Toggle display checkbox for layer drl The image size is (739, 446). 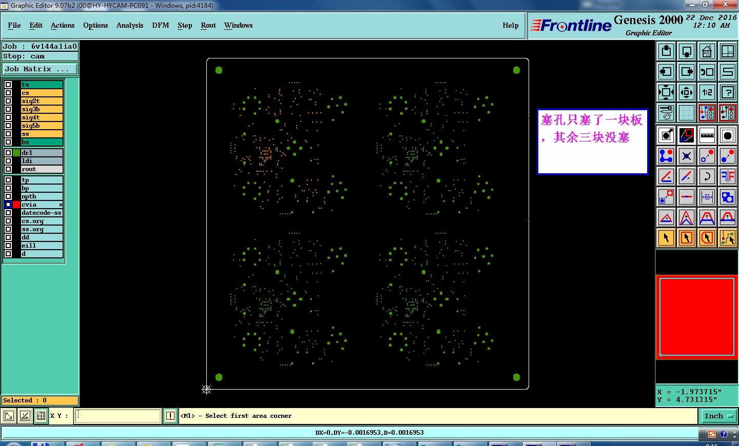tap(8, 153)
